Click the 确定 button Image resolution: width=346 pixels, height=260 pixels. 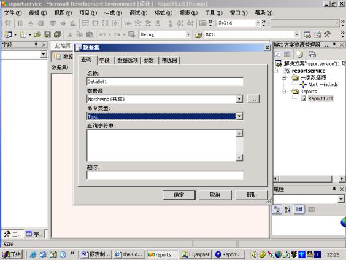[x=179, y=195]
